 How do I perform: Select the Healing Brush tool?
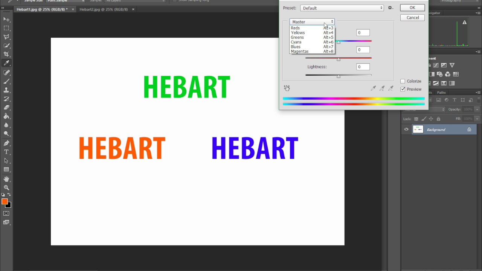pyautogui.click(x=6, y=73)
